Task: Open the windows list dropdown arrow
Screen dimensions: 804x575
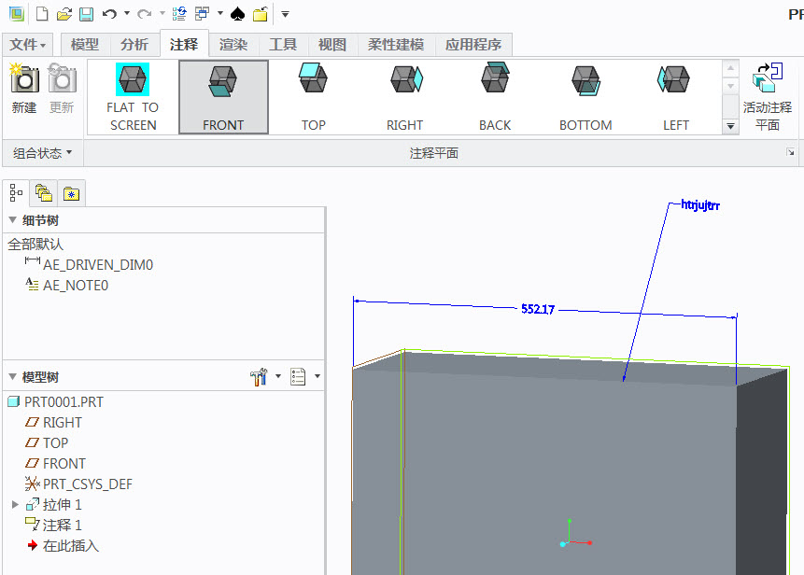Action: 220,13
